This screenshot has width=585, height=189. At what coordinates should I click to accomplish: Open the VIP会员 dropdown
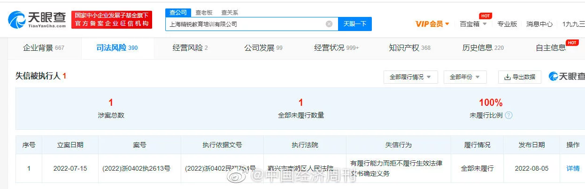(x=432, y=24)
